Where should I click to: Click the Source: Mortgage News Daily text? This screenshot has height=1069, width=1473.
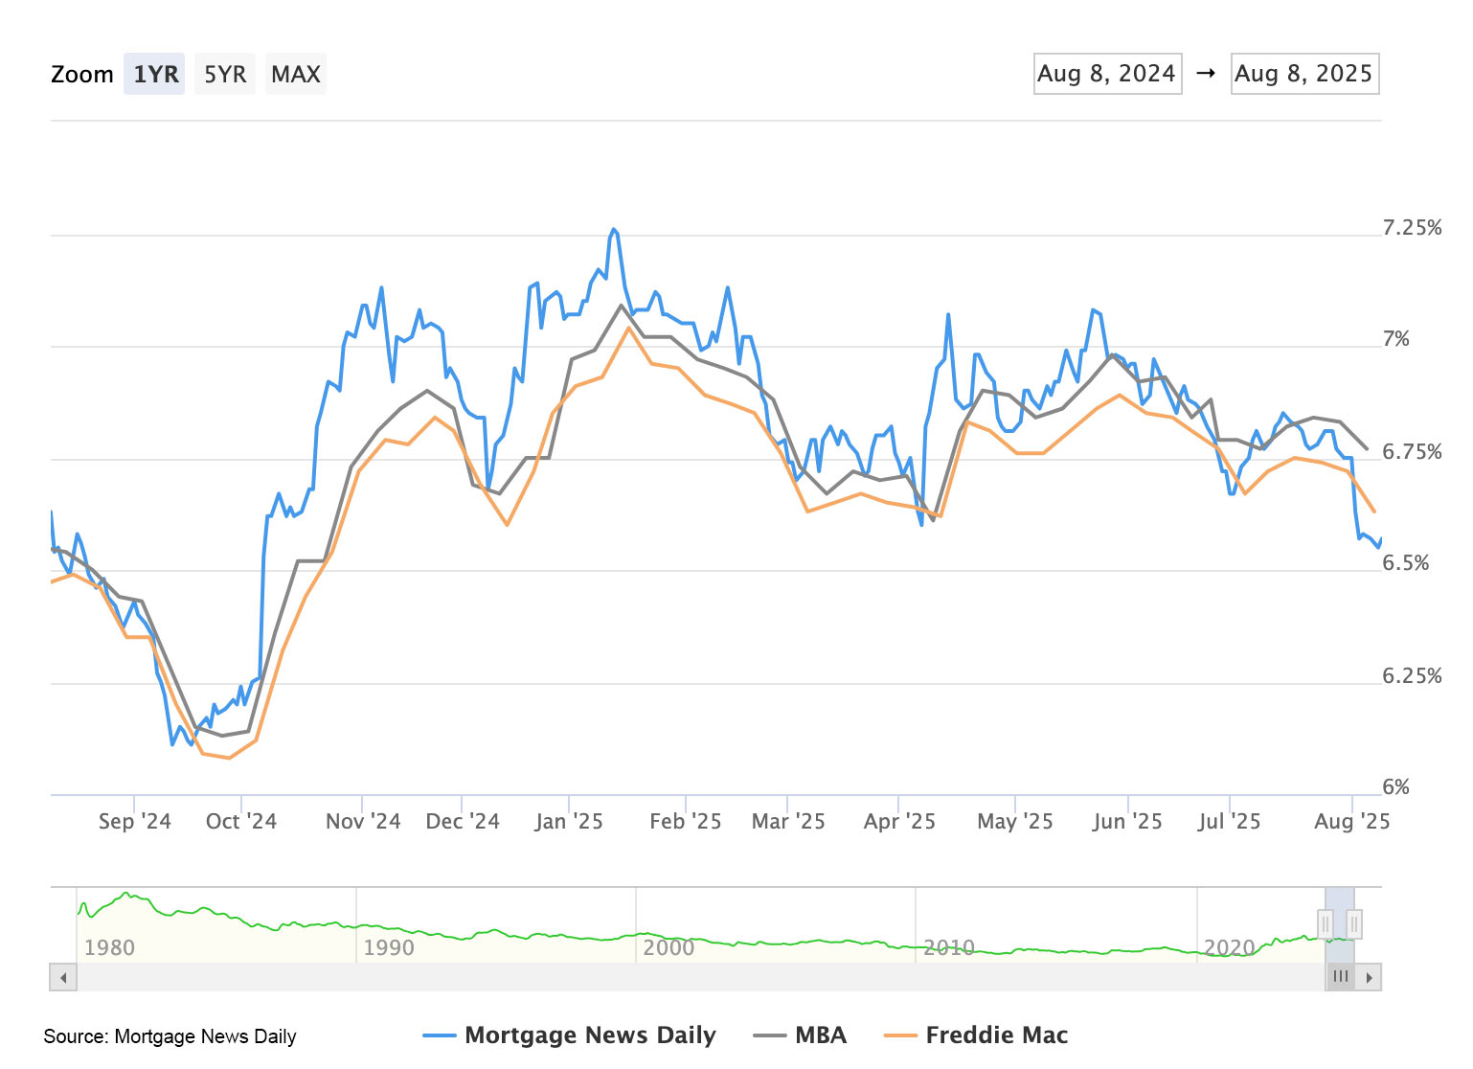click(170, 1036)
